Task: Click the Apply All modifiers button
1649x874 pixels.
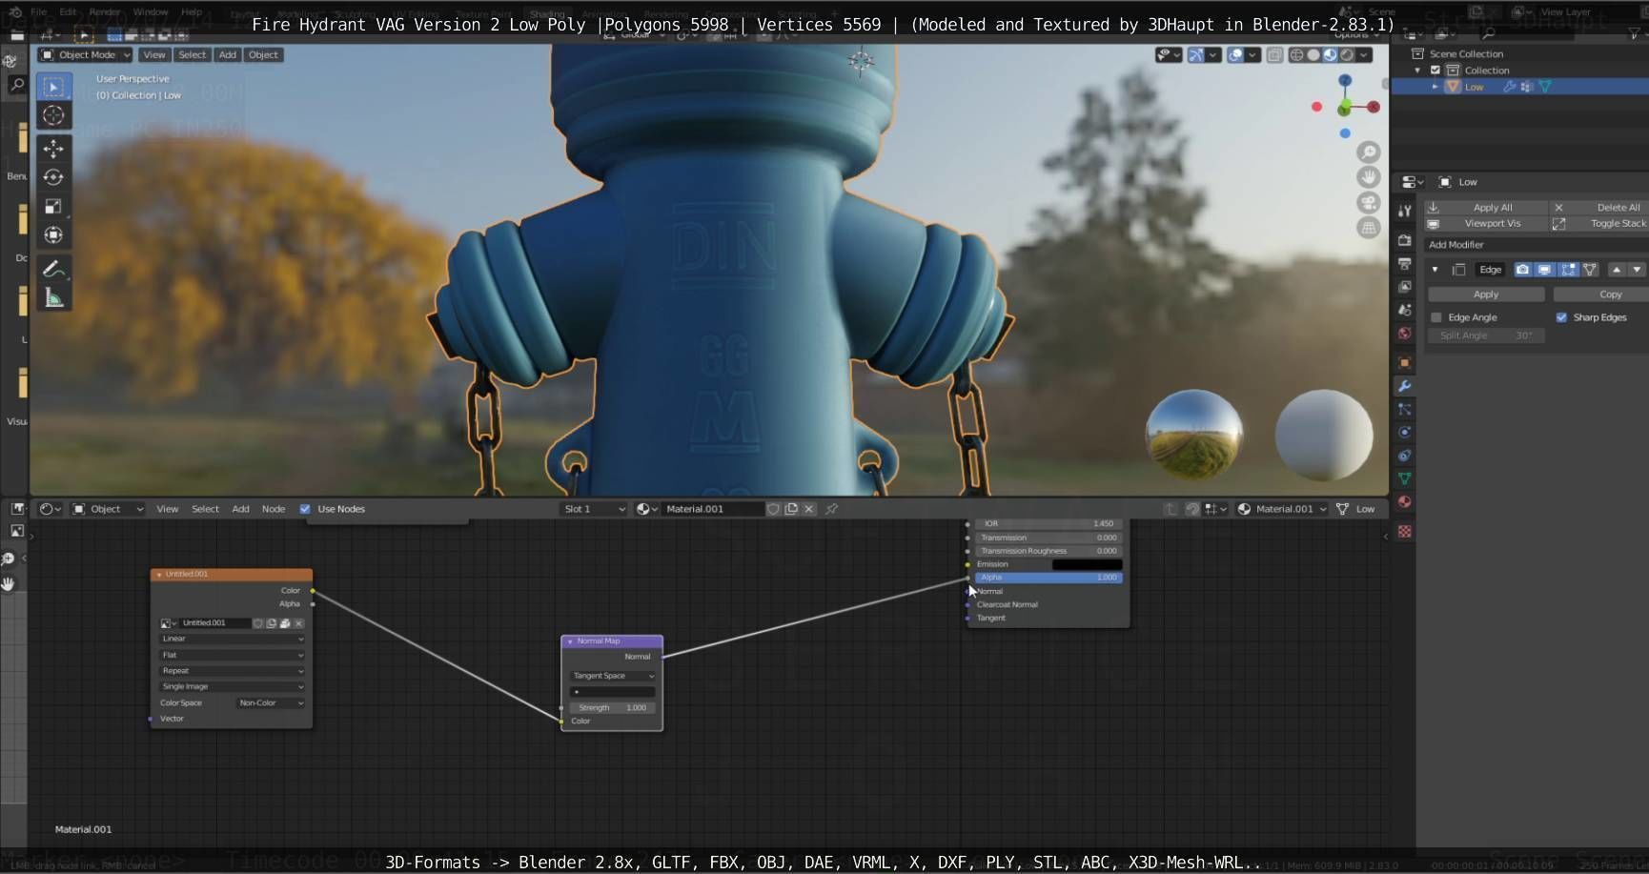Action: tap(1486, 208)
